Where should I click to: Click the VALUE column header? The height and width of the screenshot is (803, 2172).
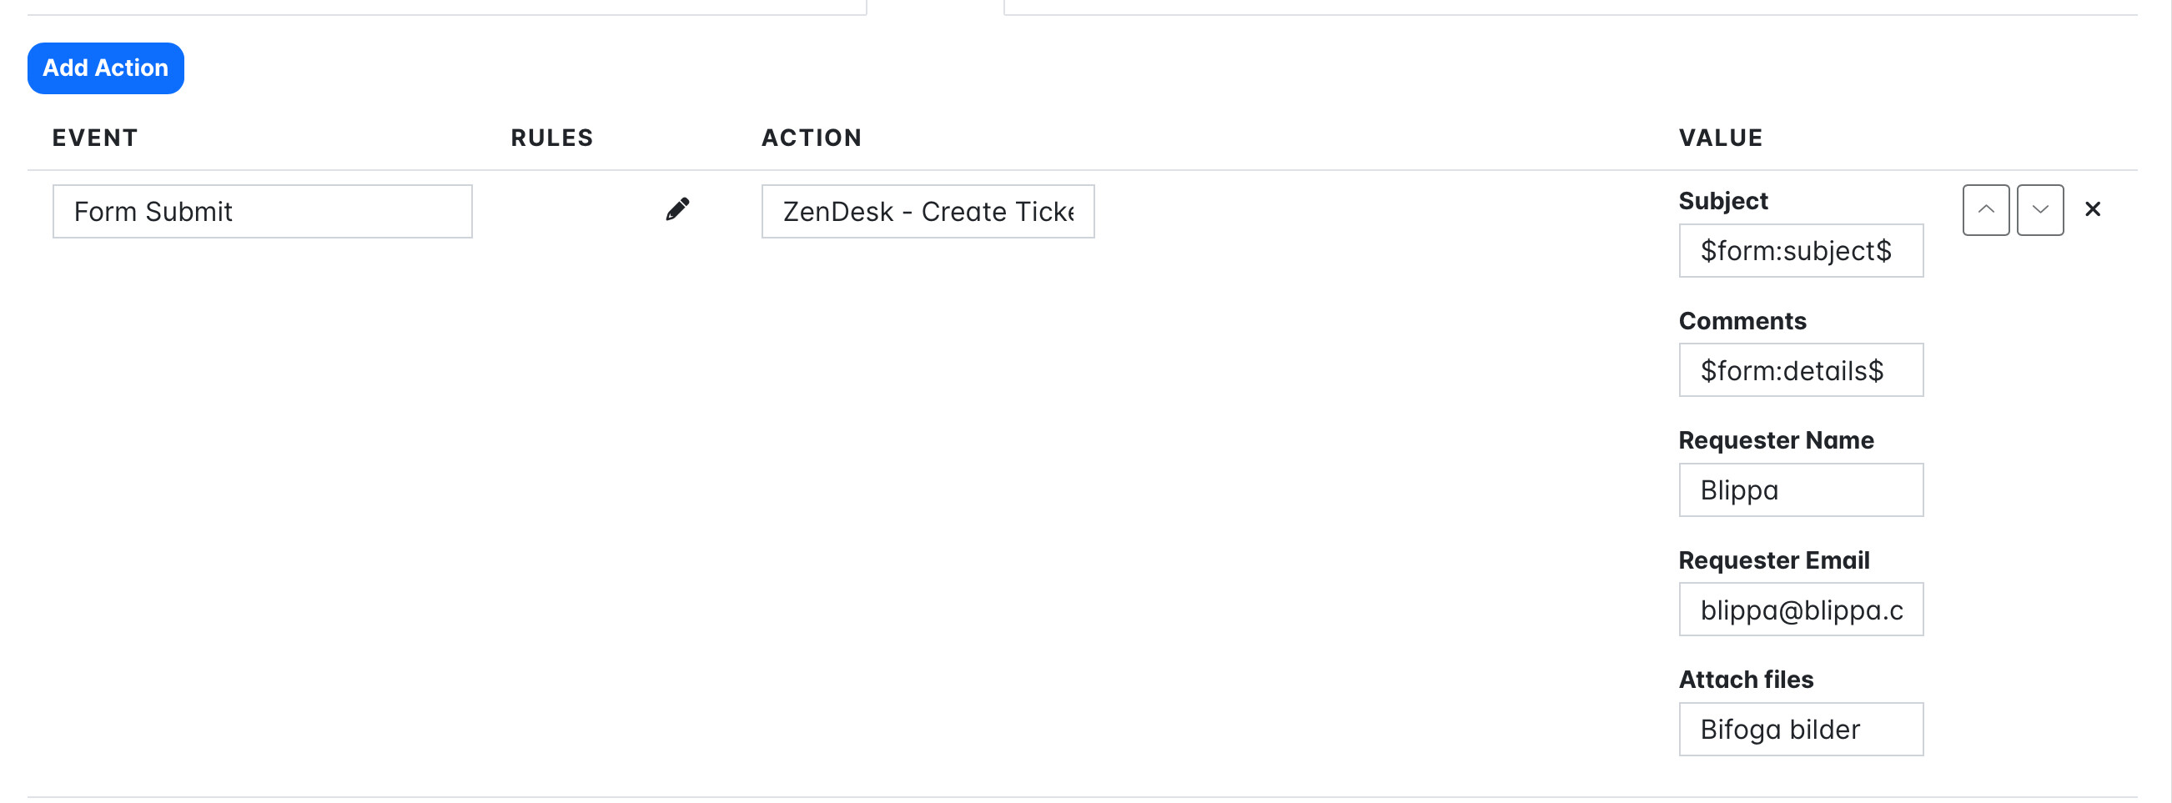click(1720, 138)
